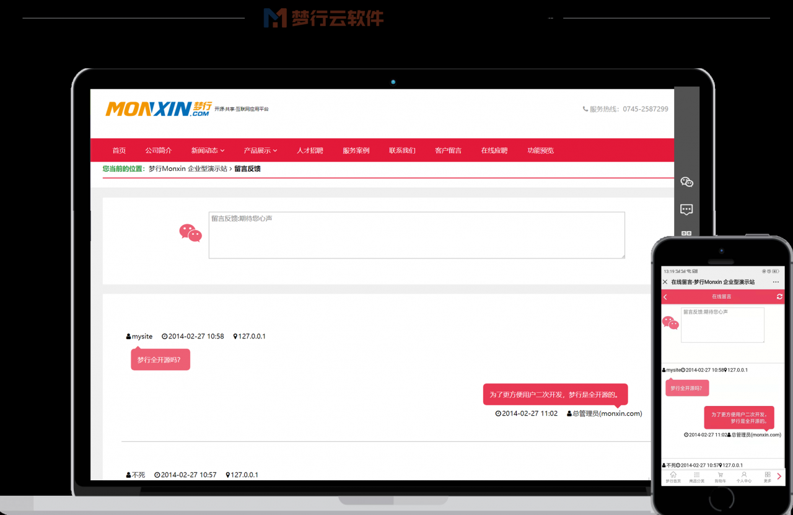Open the 人才招聘 nav item
This screenshot has width=793, height=515.
click(x=310, y=151)
